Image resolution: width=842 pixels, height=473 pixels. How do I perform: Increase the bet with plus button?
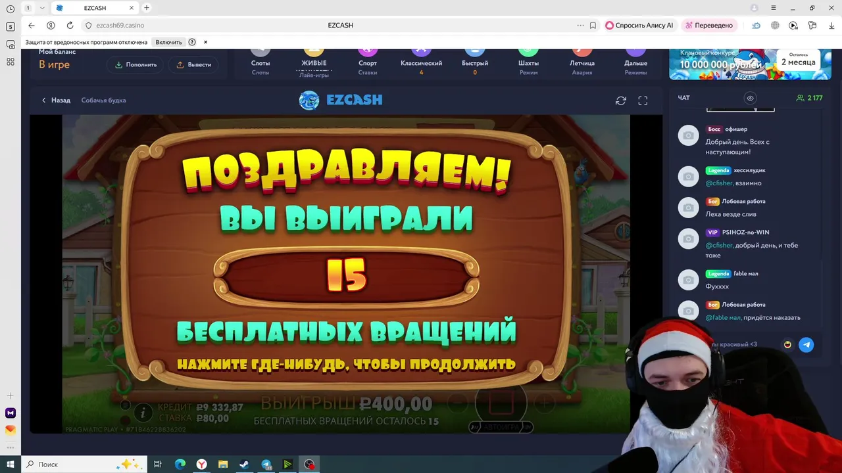click(x=545, y=402)
